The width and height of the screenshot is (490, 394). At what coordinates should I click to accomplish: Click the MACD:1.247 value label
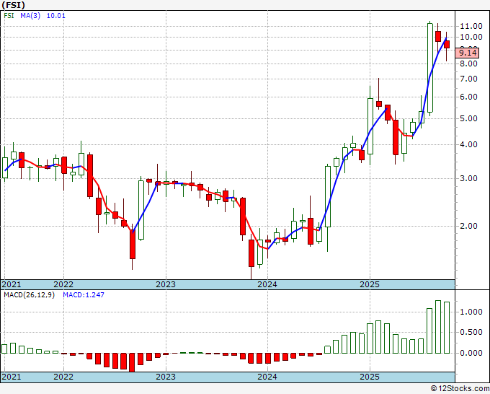(84, 295)
